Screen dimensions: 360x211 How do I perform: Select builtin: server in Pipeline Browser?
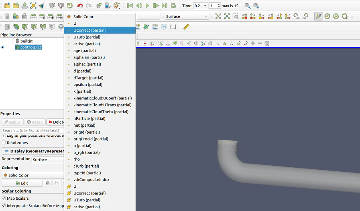click(26, 41)
